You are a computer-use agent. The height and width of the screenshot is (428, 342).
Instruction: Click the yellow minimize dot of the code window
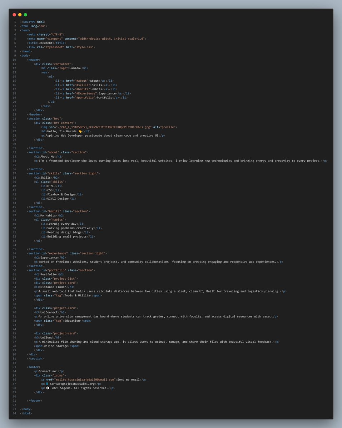tap(20, 15)
